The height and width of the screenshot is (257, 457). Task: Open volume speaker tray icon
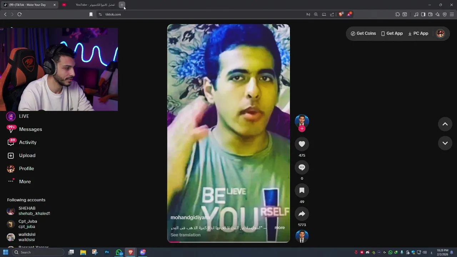[425, 252]
